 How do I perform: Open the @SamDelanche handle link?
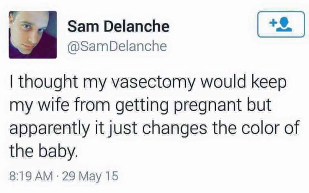(117, 47)
